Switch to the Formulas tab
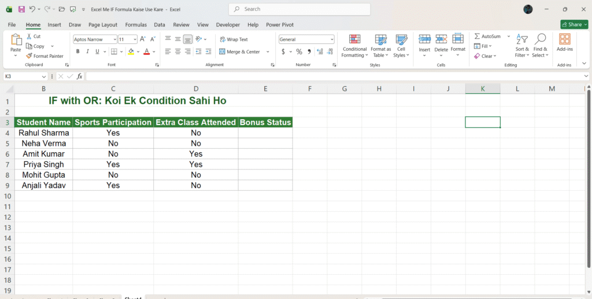The height and width of the screenshot is (299, 592). point(136,24)
